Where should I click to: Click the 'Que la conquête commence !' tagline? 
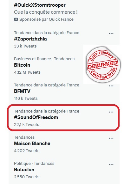46,12
